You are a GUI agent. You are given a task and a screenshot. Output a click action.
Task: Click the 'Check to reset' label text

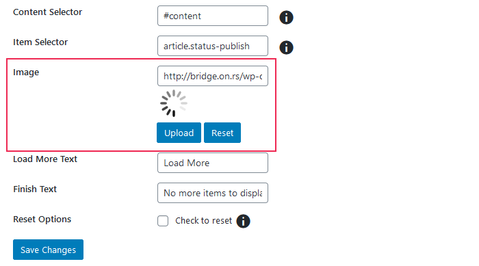203,220
